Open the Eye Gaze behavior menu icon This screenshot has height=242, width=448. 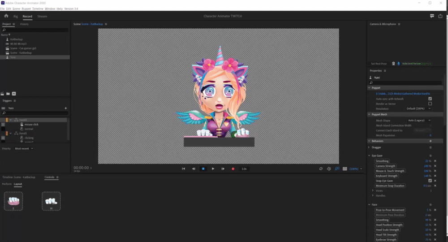(430, 156)
